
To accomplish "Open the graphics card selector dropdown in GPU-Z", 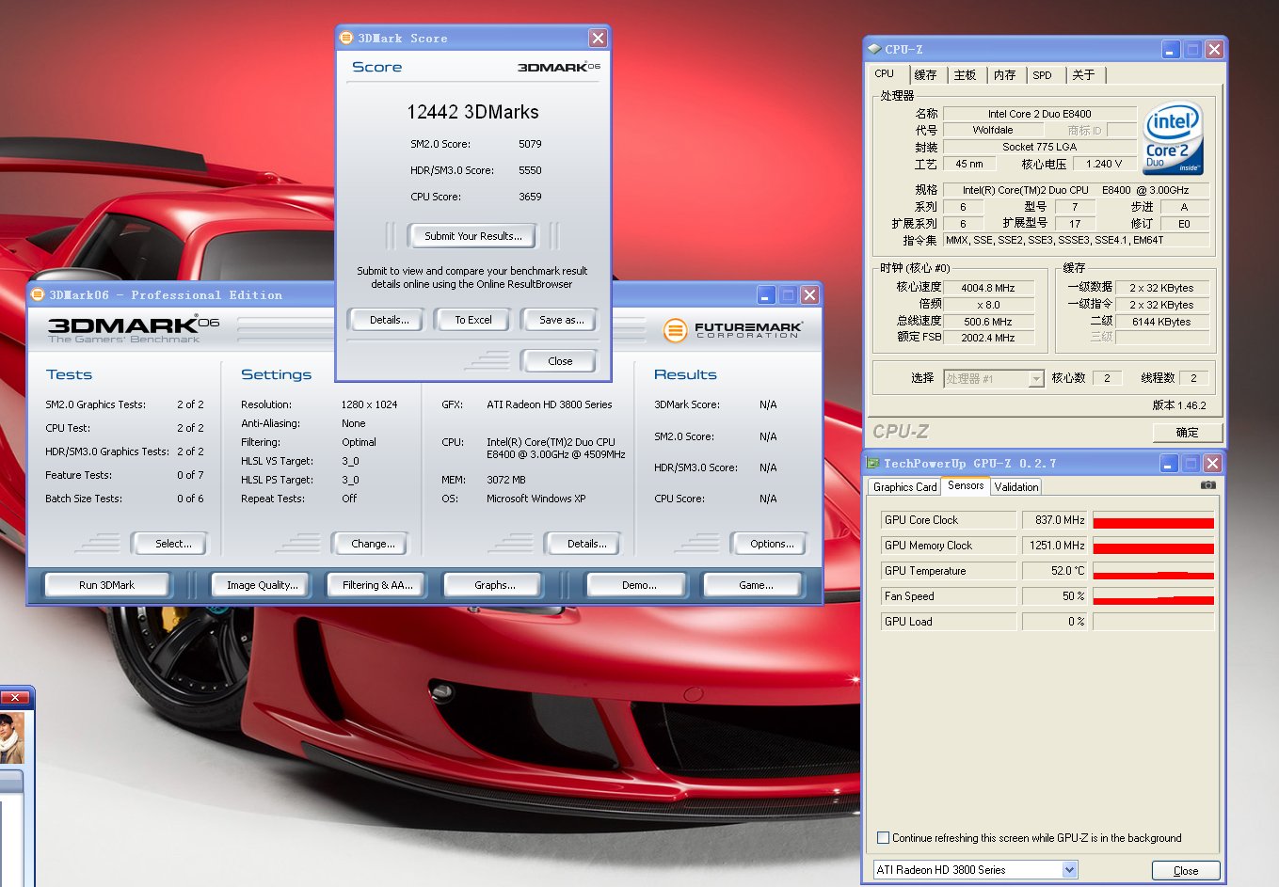I will [x=1069, y=870].
